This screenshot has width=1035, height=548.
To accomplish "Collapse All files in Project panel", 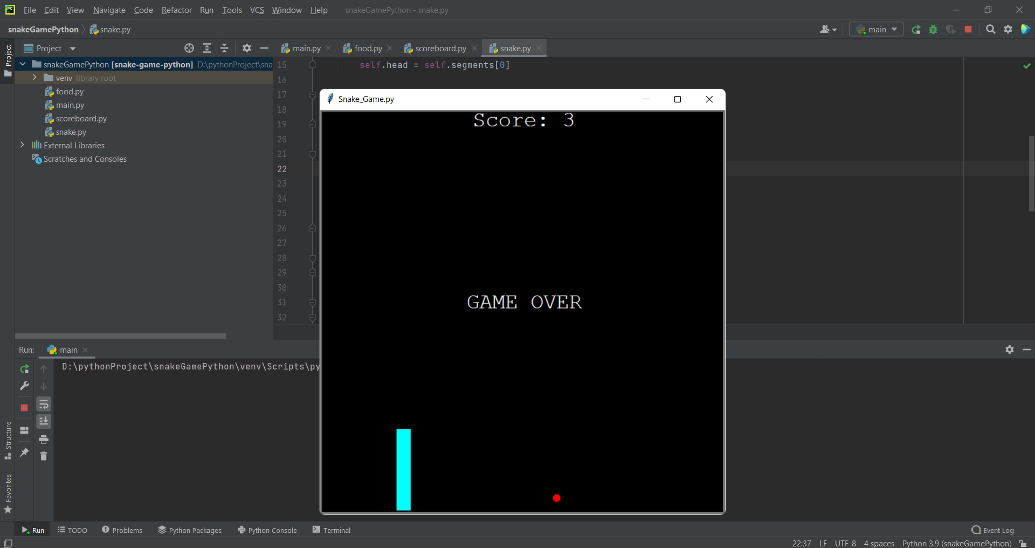I will [225, 49].
